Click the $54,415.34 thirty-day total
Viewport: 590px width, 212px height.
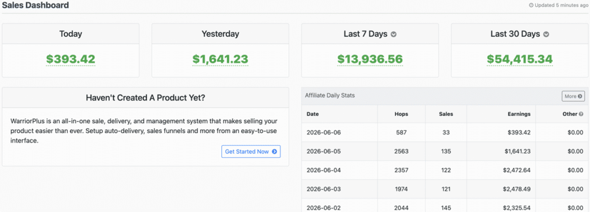[x=520, y=59]
